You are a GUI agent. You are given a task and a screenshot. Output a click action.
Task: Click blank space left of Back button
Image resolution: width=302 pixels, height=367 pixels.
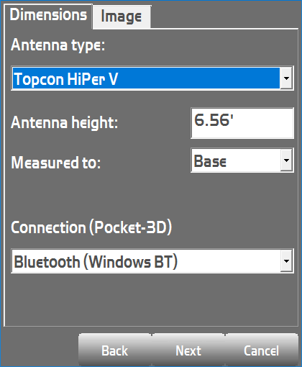click(40, 348)
